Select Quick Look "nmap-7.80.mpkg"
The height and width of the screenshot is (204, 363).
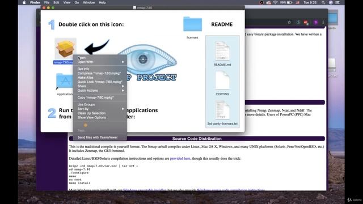100,82
